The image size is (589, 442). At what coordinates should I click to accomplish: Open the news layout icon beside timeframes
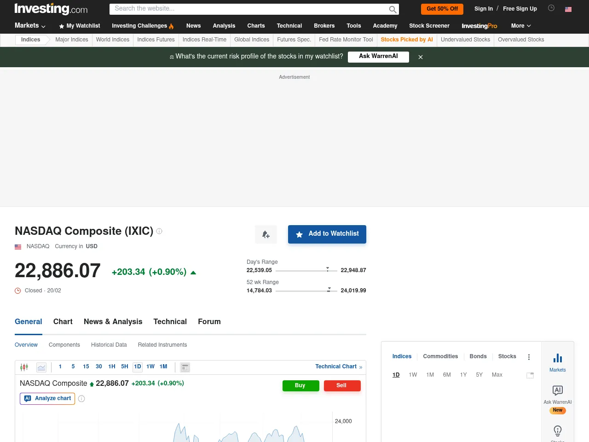tap(185, 367)
